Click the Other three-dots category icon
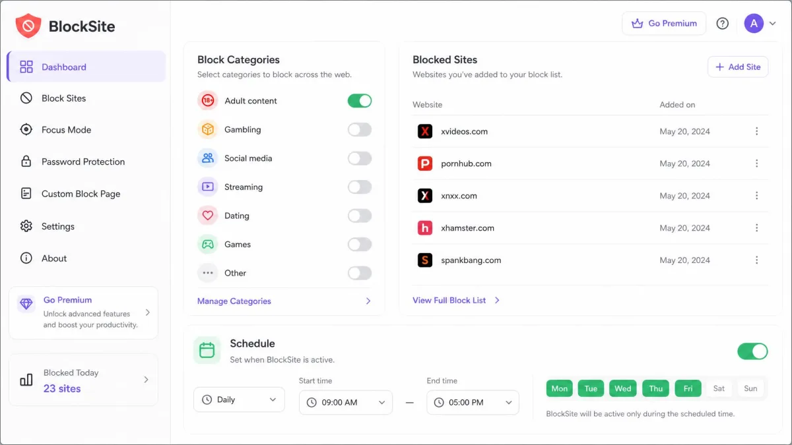This screenshot has width=792, height=445. click(208, 273)
